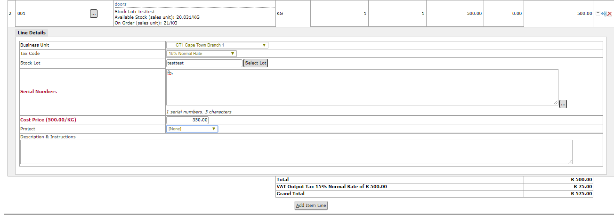Viewport: 614px width, 215px height.
Task: Open serial numbers ellipsis picker button
Action: click(563, 104)
